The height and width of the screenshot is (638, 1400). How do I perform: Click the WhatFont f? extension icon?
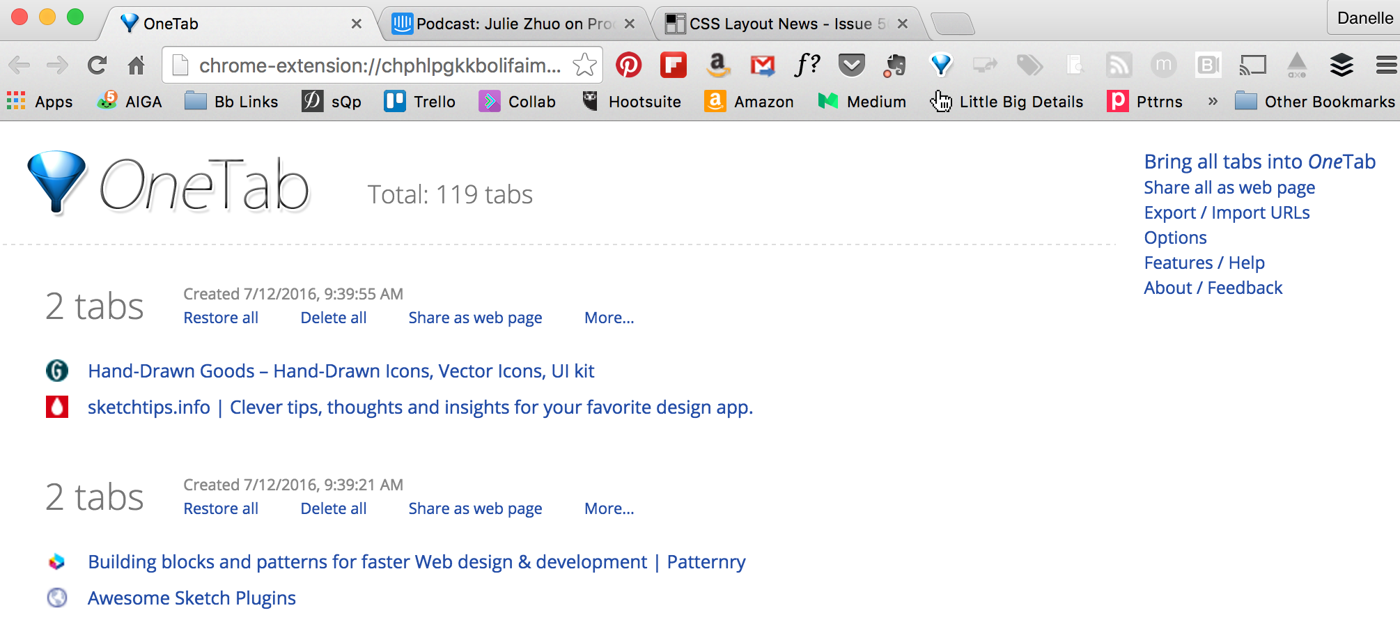807,65
